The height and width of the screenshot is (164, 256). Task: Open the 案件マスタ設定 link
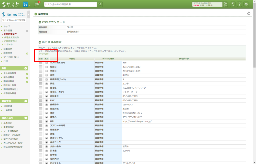point(11,139)
